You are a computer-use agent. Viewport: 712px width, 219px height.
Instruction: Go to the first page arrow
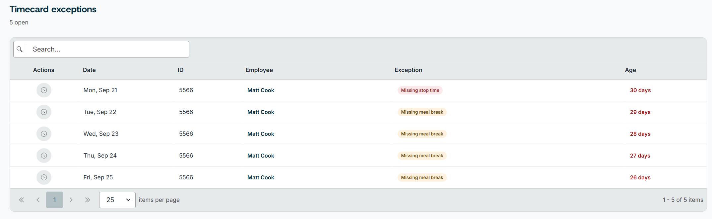coord(22,200)
